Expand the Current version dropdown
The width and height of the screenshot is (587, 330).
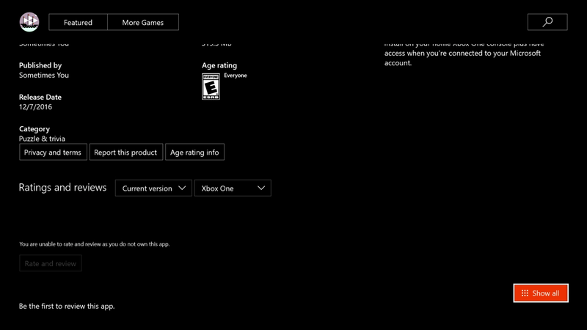click(x=153, y=188)
